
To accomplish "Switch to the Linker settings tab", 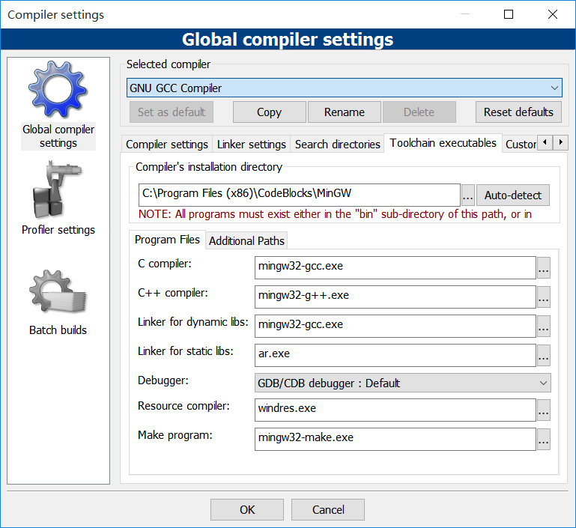I will click(251, 144).
